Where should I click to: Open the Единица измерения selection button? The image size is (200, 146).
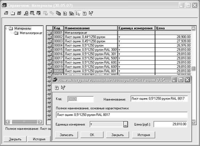point(126,124)
